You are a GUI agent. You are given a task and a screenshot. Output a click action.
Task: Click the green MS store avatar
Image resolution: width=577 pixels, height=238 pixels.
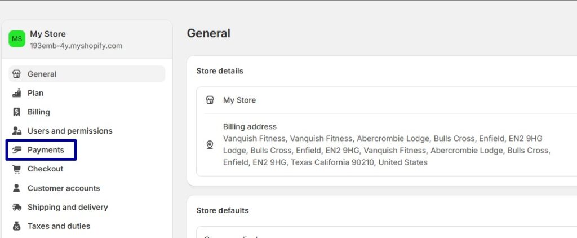pos(17,39)
